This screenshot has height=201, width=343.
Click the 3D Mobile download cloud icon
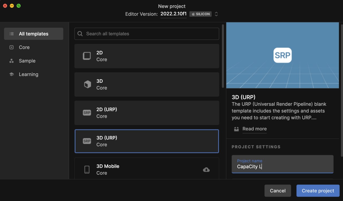point(206,169)
